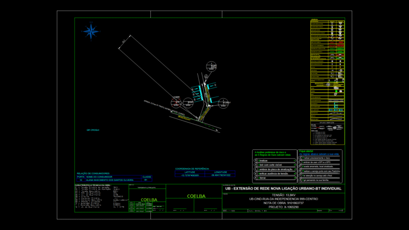Viewport: 409px width, 230px height.
Task: Click the LONGITUDE header cell
Action: [x=220, y=172]
